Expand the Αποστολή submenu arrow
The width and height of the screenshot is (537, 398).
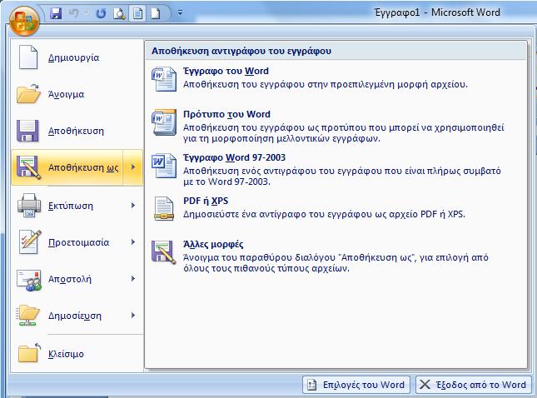133,279
